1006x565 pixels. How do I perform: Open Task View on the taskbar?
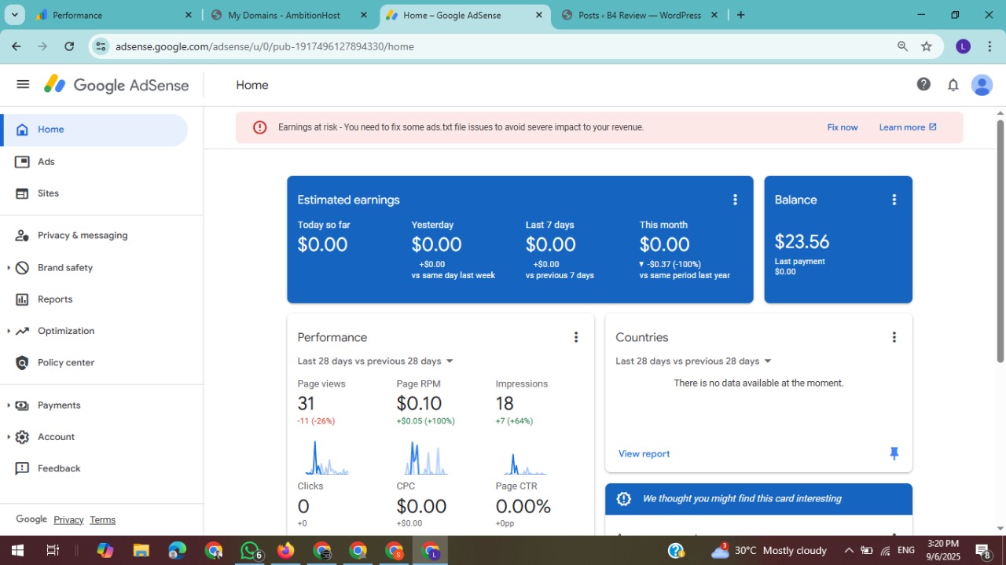pyautogui.click(x=53, y=551)
